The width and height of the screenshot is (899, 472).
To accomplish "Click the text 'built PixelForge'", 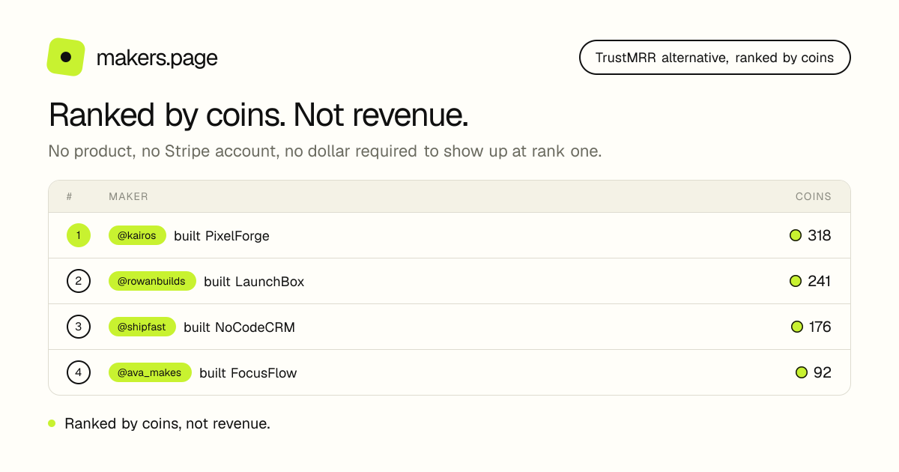I will [222, 236].
